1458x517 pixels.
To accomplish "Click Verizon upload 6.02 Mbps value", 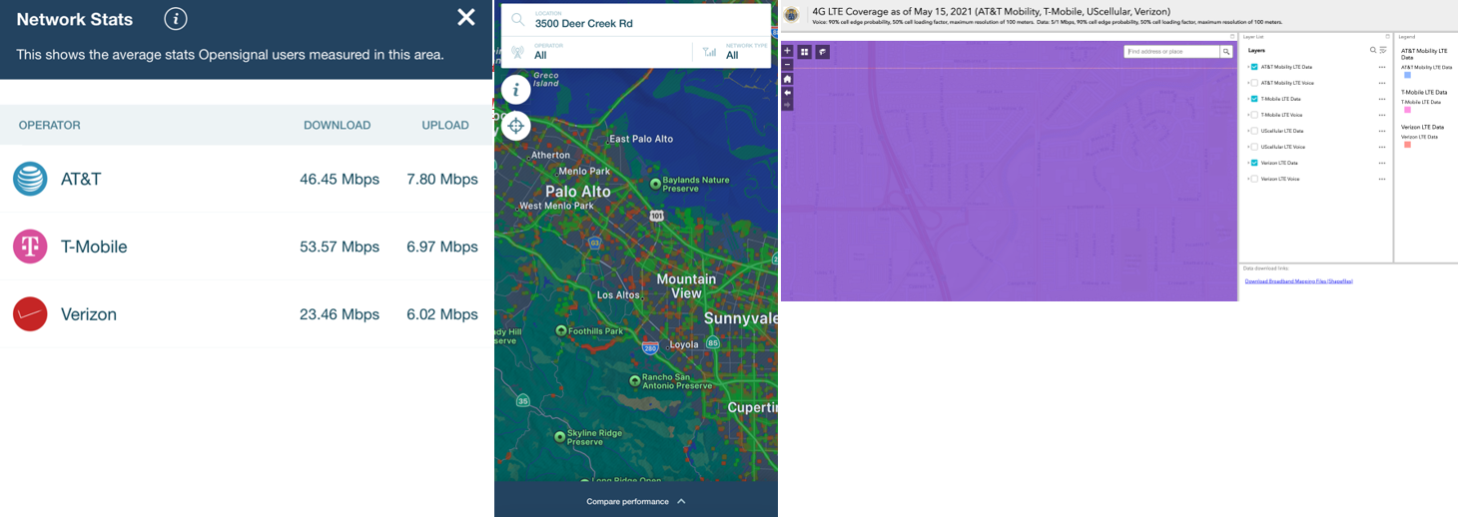I will pos(442,314).
